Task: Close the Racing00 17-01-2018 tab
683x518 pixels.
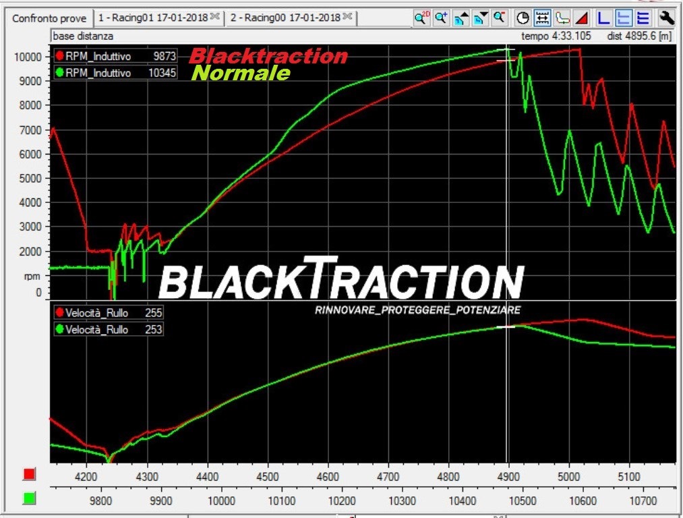Action: click(347, 17)
